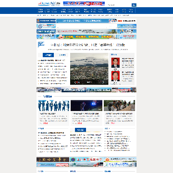Click the banner with the round police-style emblem
The image size is (173, 173).
(x=86, y=160)
